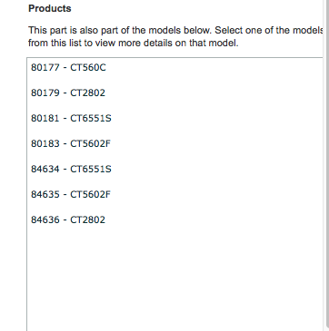Screen dimensions: 329x331
Task: Click the number 84635 in the list
Action: [x=45, y=194]
